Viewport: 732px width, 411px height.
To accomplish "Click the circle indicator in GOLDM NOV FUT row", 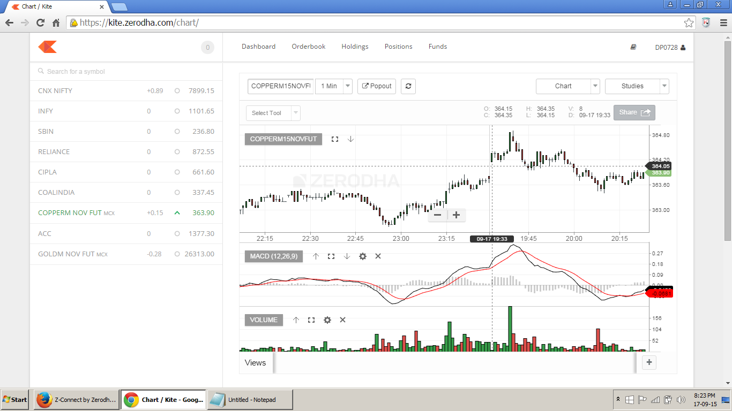I will pos(177,254).
